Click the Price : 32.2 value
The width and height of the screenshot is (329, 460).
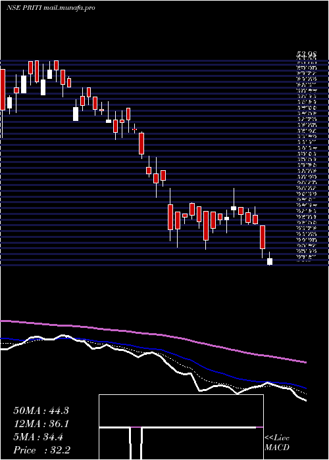pos(42,450)
